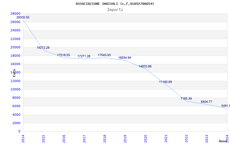Click the 2016 x-axis label
The height and width of the screenshot is (144, 230).
coord(64,139)
